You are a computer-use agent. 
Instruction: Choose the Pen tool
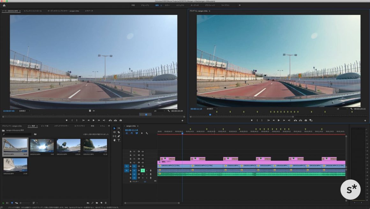(x=119, y=136)
